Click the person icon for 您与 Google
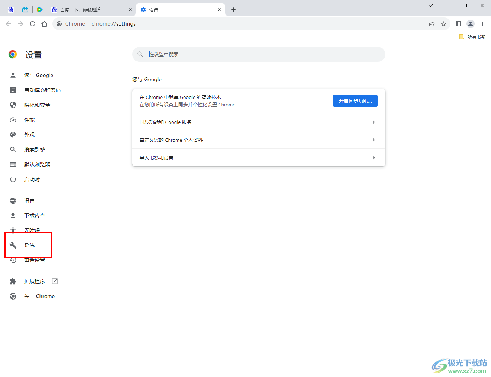 (13, 75)
